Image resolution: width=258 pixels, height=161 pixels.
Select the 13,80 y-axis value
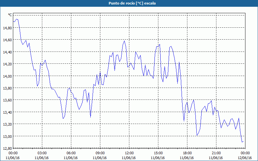coord(7,88)
